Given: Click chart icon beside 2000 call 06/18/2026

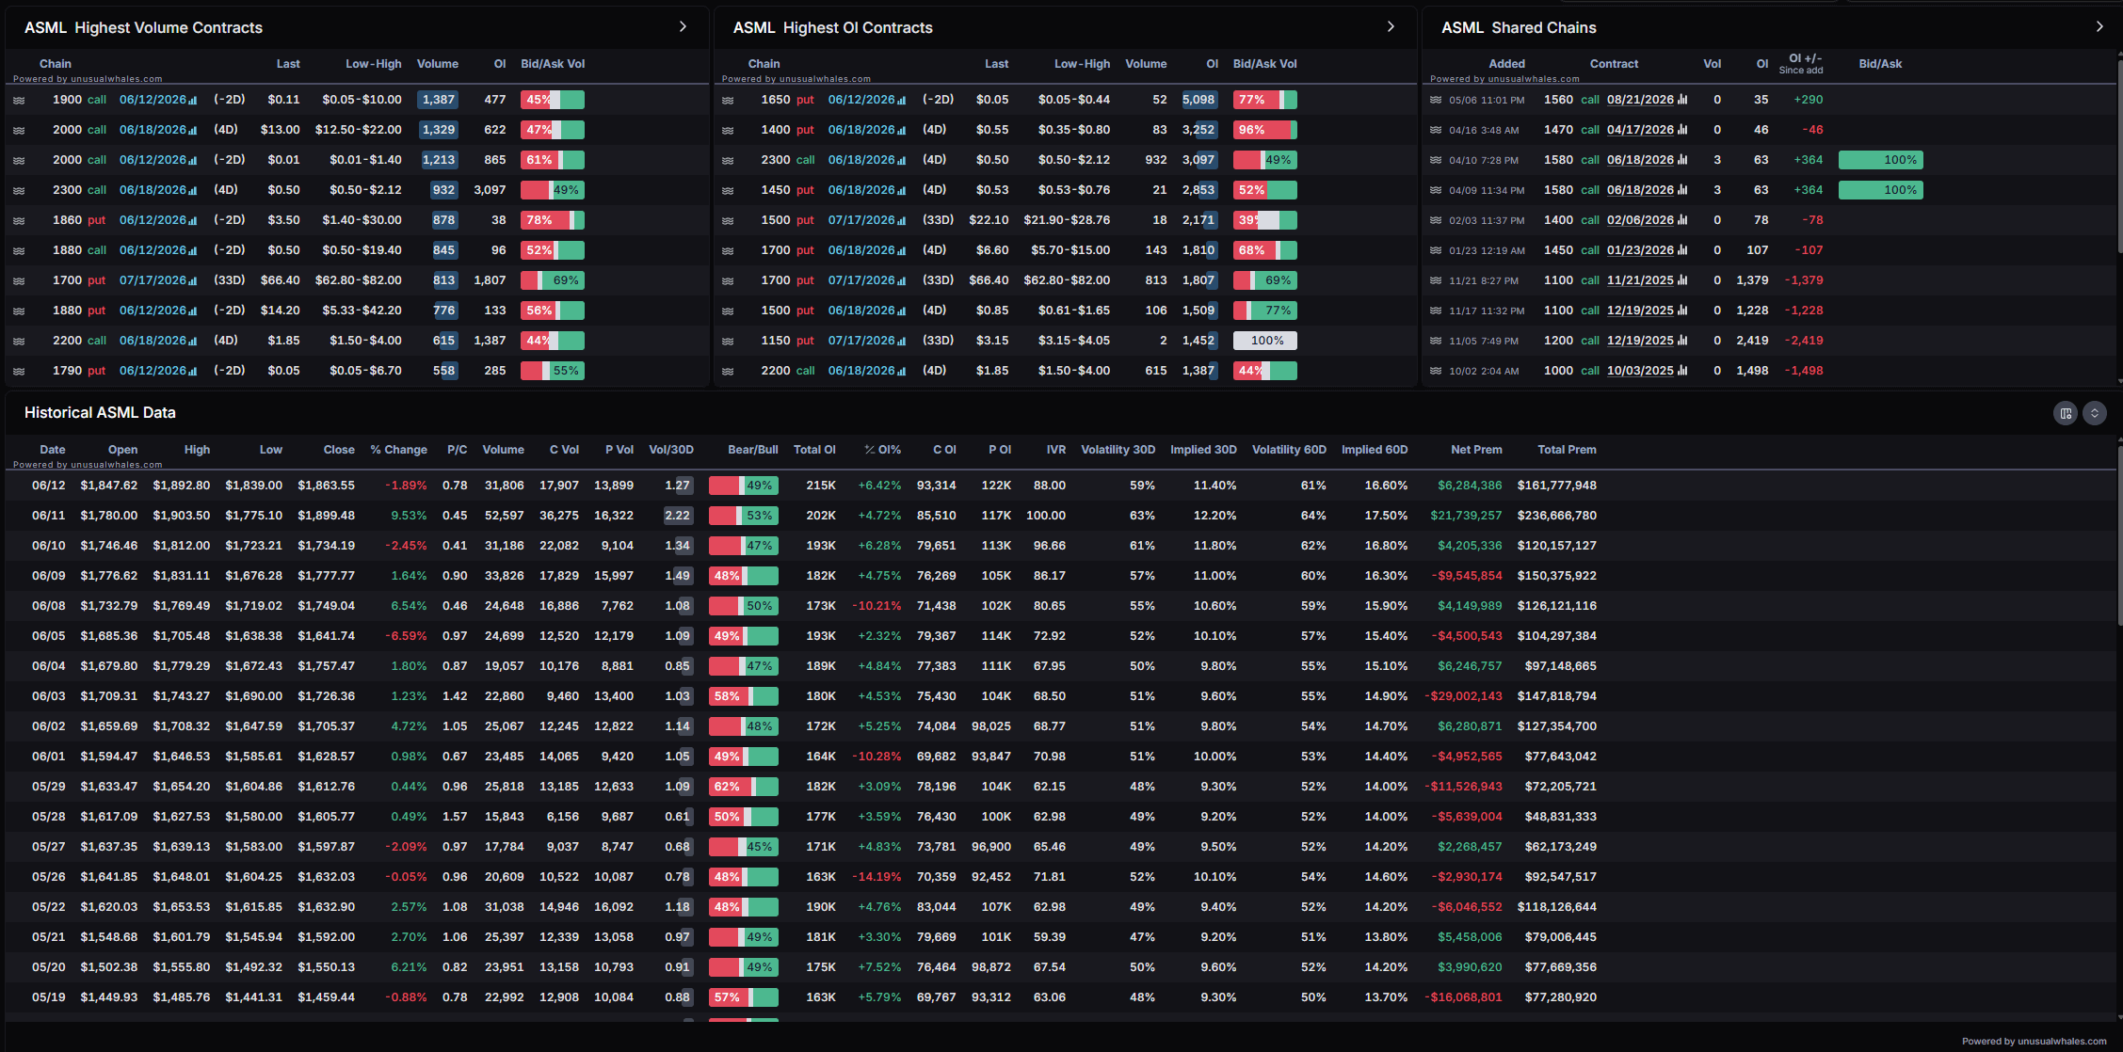Looking at the screenshot, I should click(x=193, y=130).
